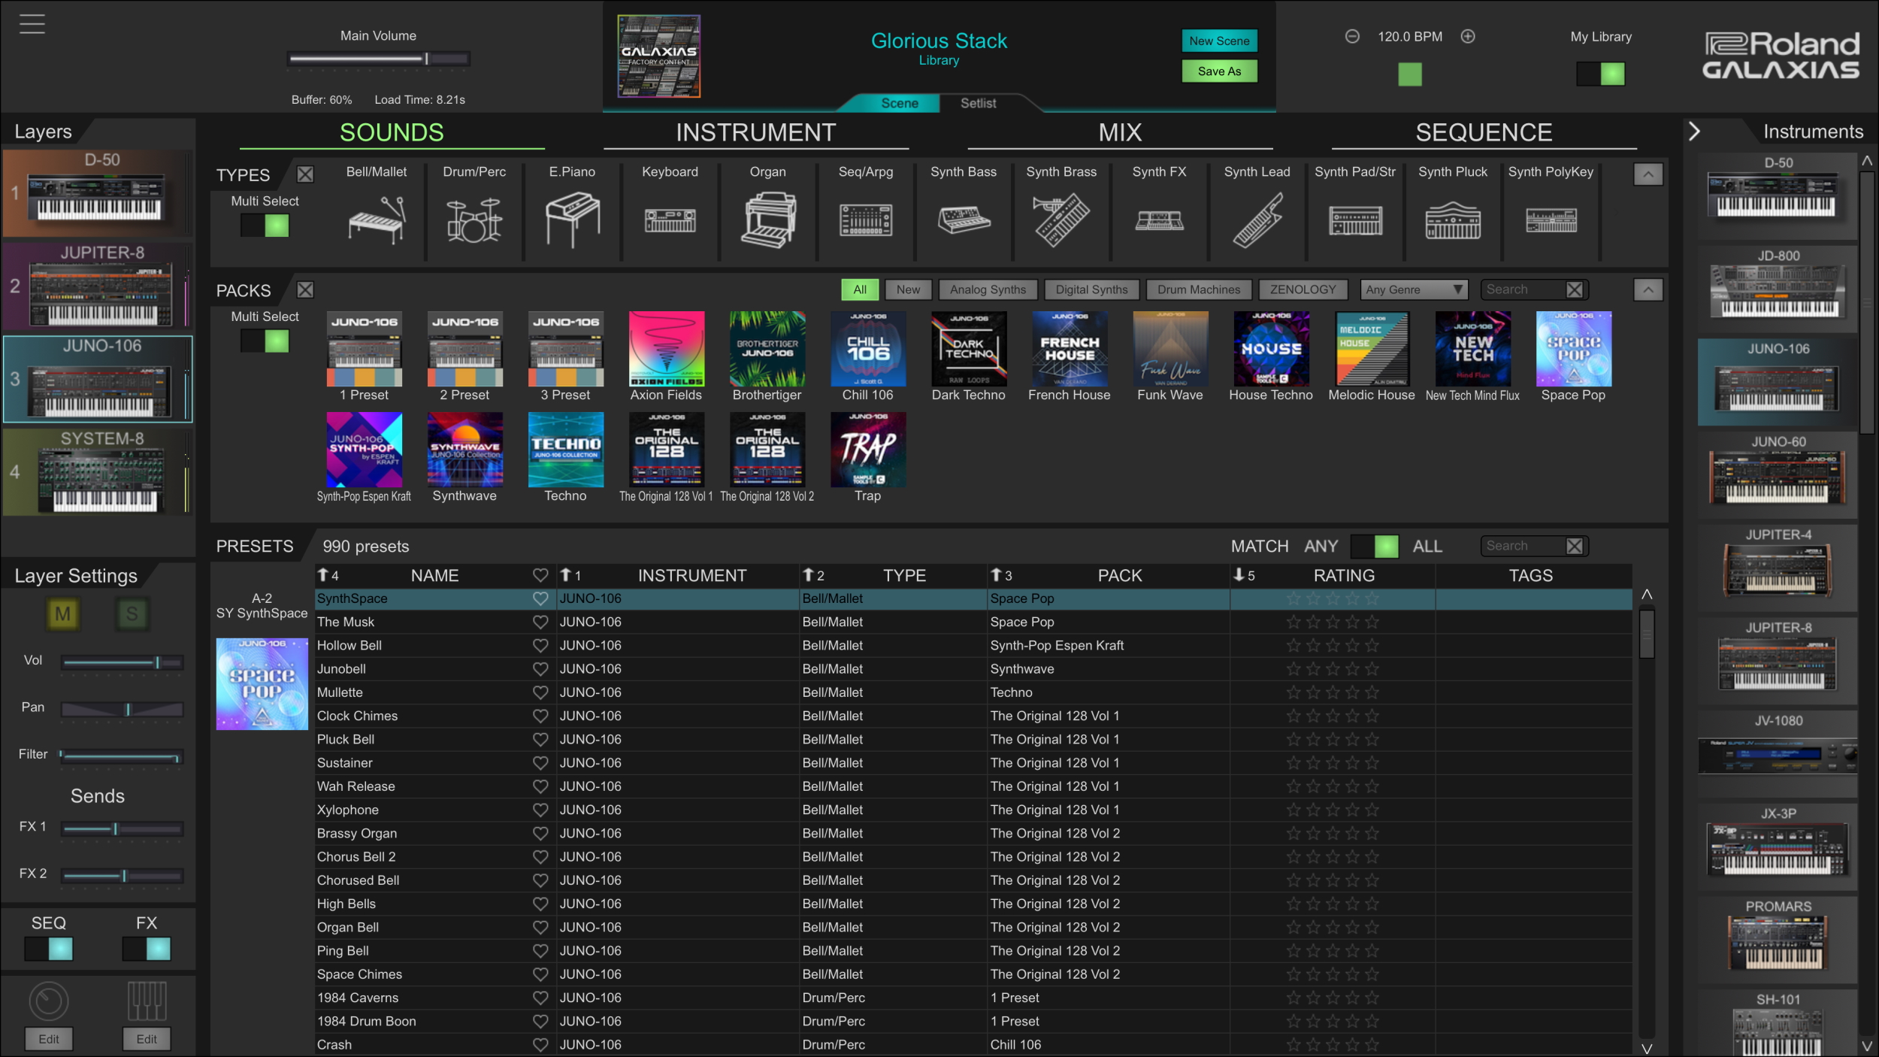Increase BPM with the plus icon
This screenshot has width=1879, height=1057.
click(x=1467, y=36)
